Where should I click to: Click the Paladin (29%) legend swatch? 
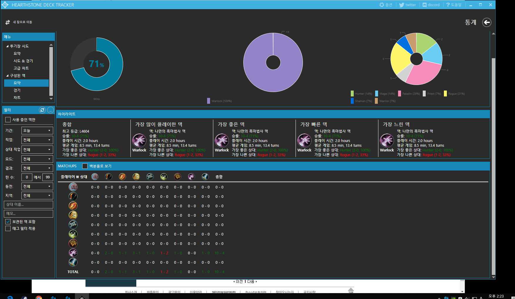tap(400, 93)
